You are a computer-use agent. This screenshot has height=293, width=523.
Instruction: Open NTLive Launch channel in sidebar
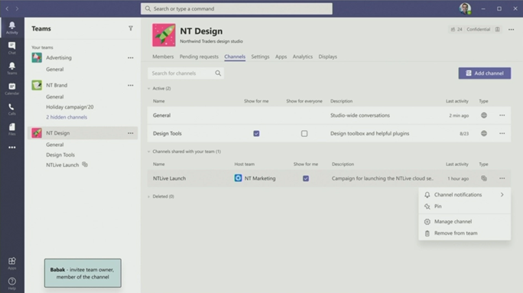click(x=63, y=164)
